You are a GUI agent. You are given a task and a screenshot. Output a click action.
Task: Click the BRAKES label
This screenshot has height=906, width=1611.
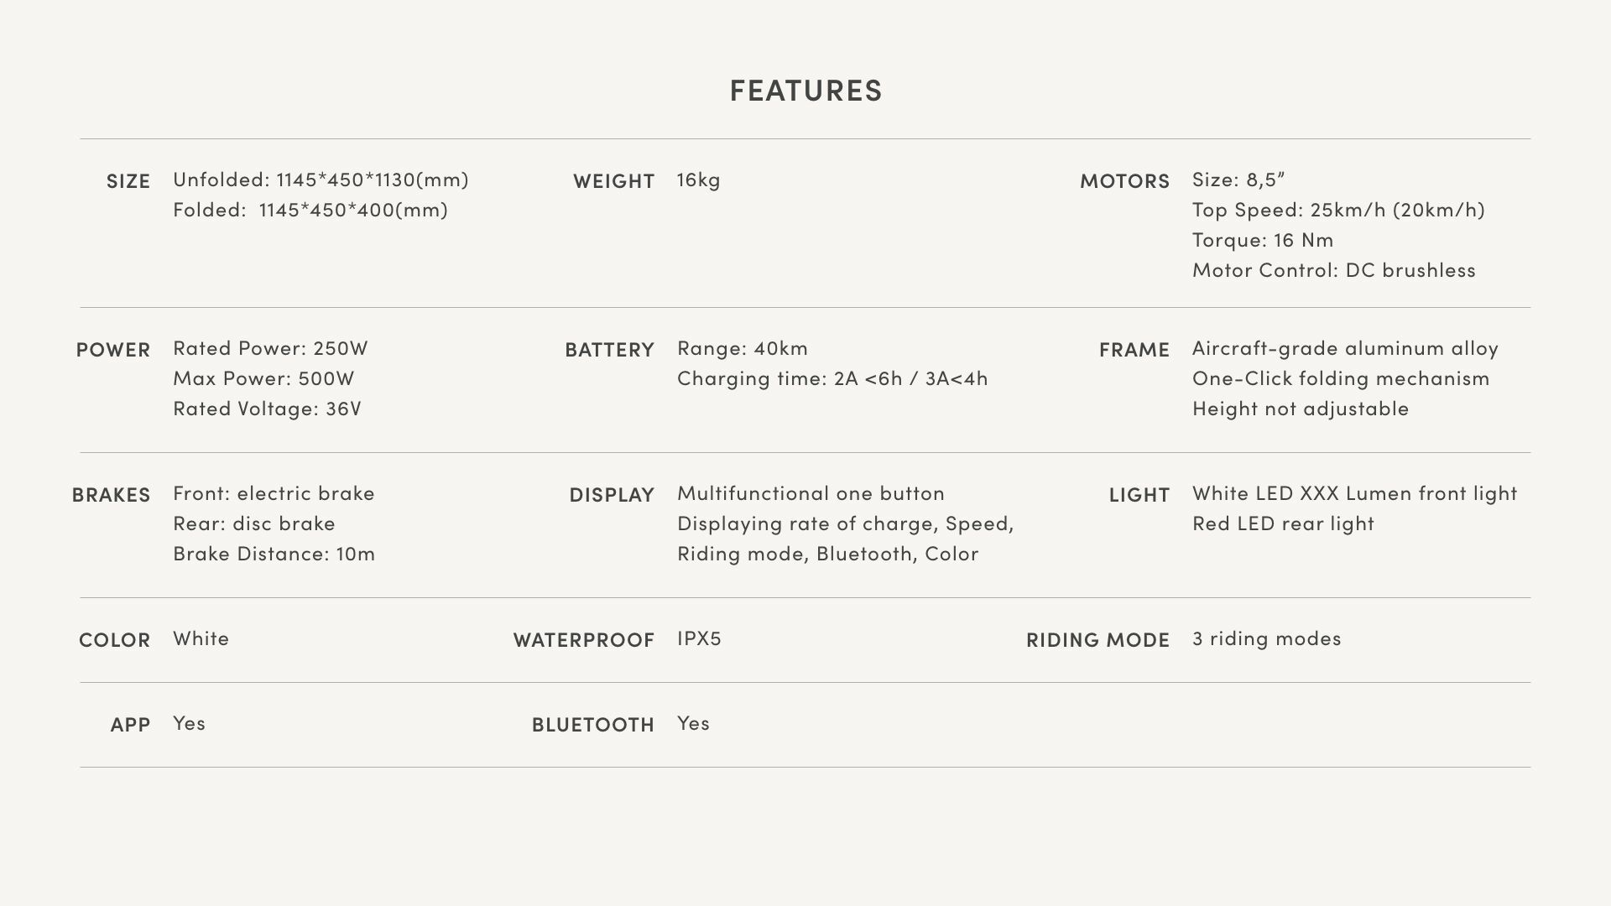[x=111, y=495]
